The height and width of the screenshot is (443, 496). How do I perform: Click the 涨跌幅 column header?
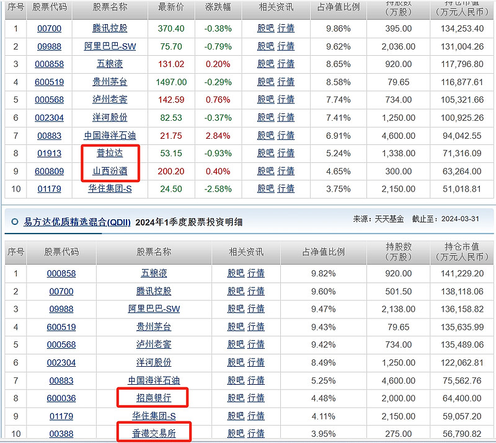pos(218,7)
